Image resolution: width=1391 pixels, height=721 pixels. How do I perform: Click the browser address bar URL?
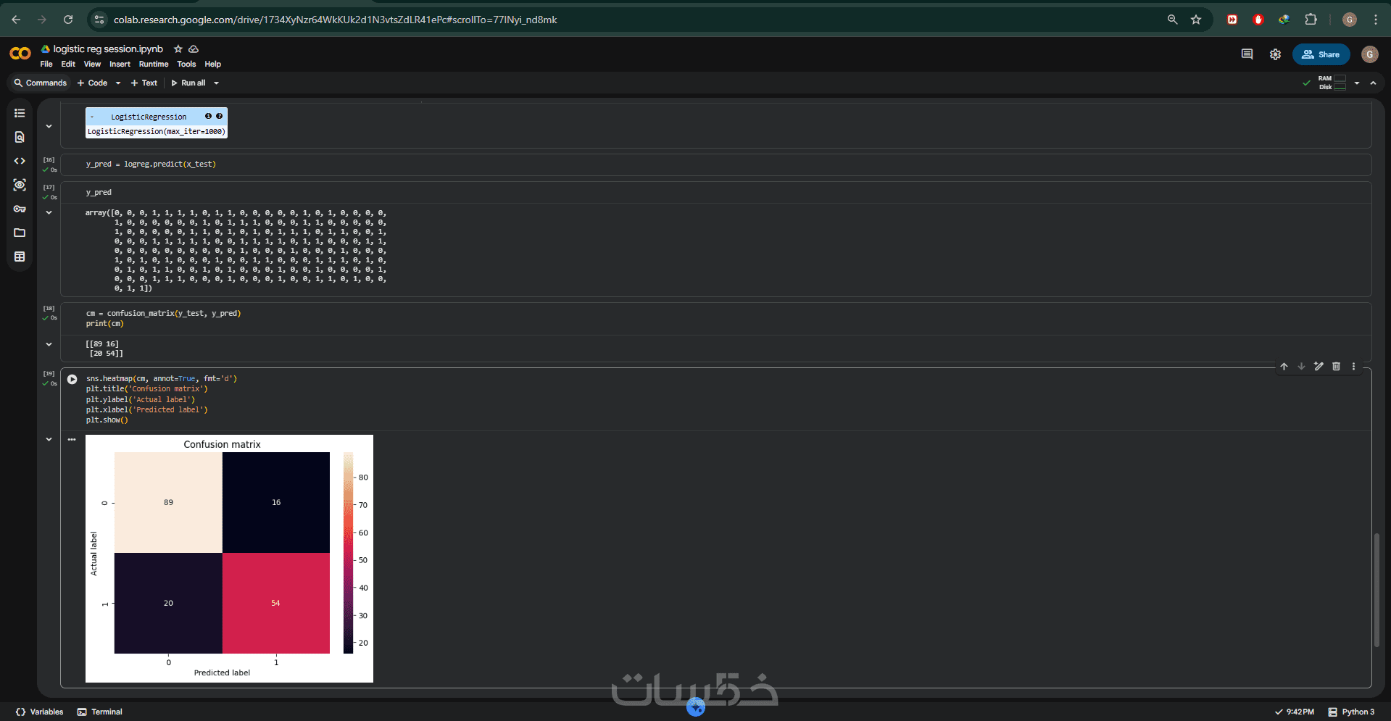tap(335, 20)
